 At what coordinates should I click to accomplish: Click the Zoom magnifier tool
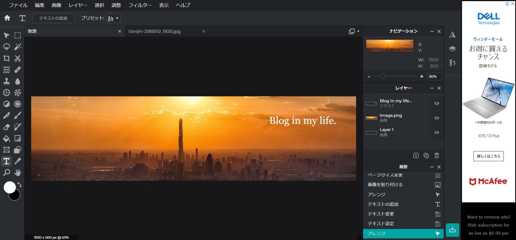tap(6, 173)
